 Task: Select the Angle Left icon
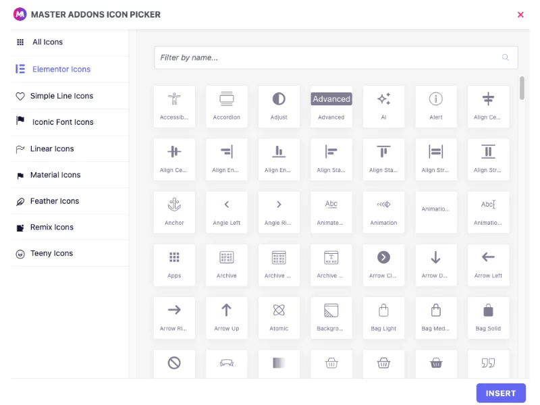227,213
